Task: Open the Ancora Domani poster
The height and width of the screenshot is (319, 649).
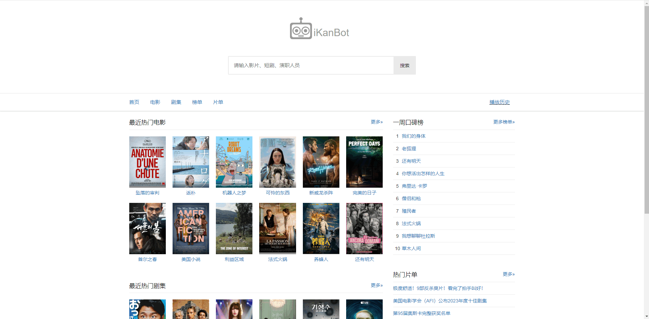Action: 364,229
